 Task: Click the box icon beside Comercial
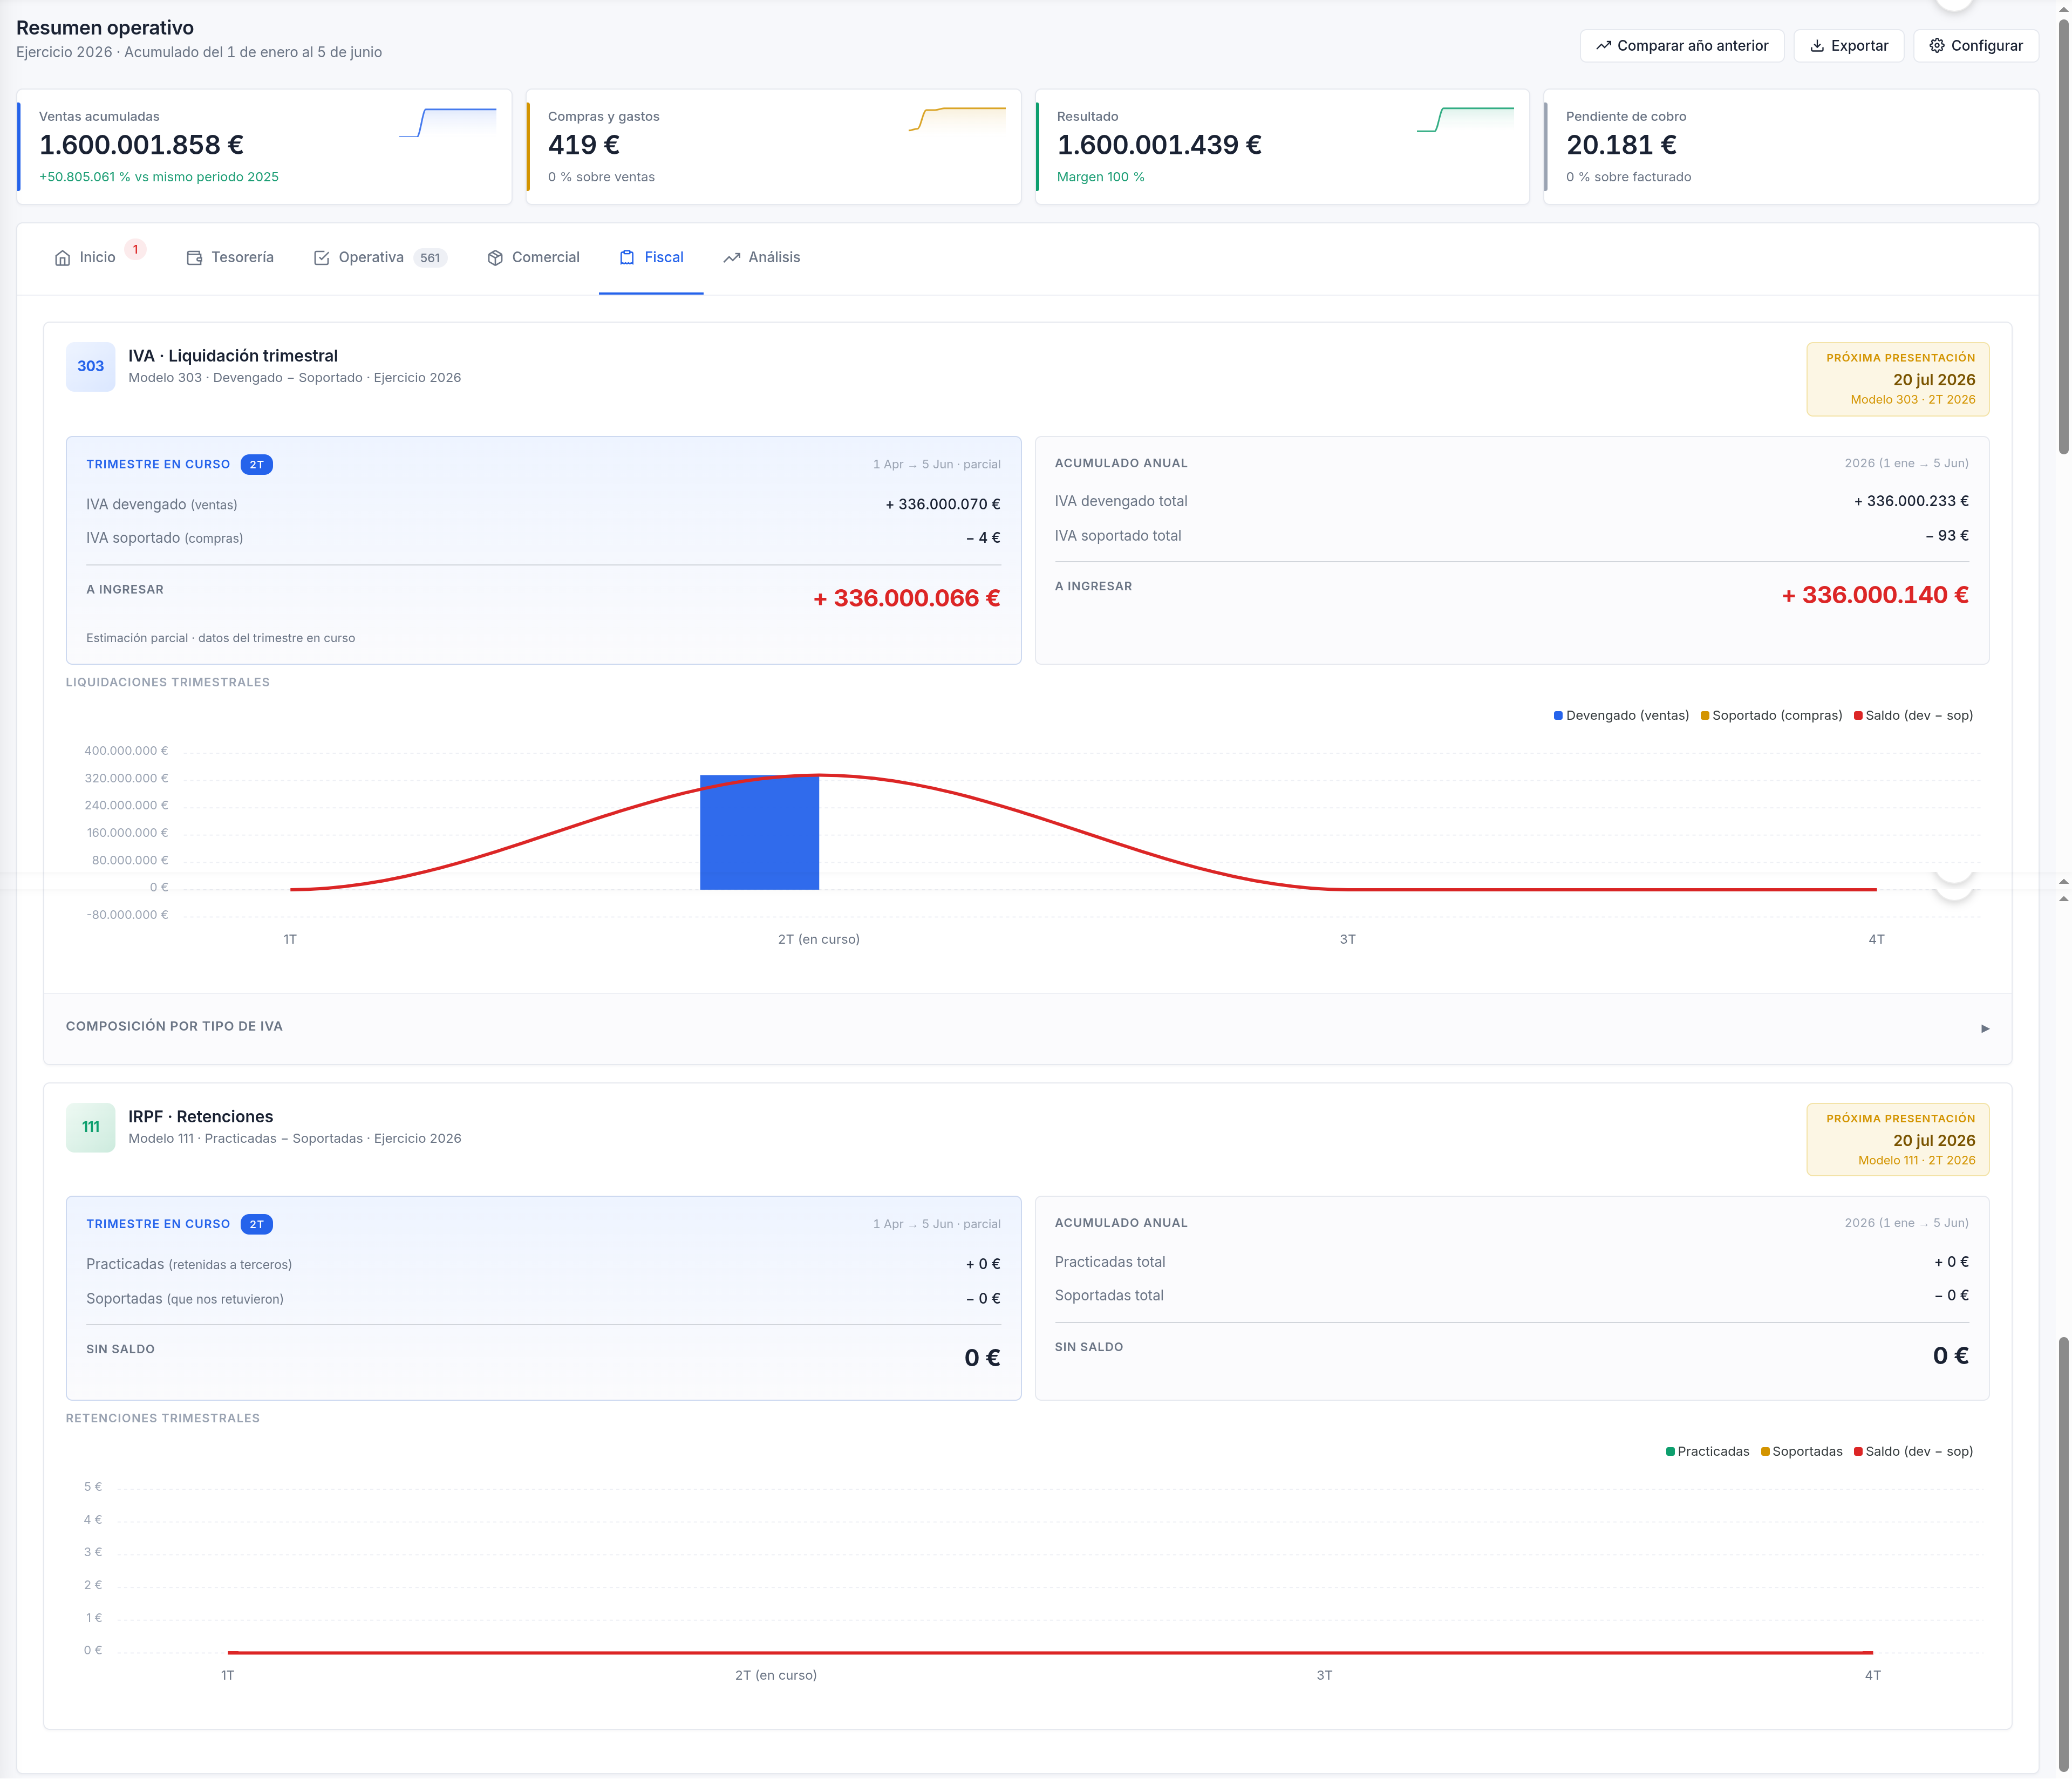(x=495, y=258)
